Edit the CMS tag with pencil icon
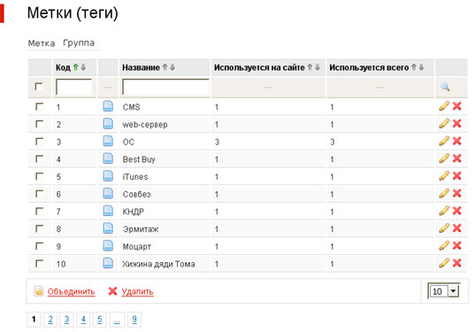The width and height of the screenshot is (475, 332). (444, 106)
